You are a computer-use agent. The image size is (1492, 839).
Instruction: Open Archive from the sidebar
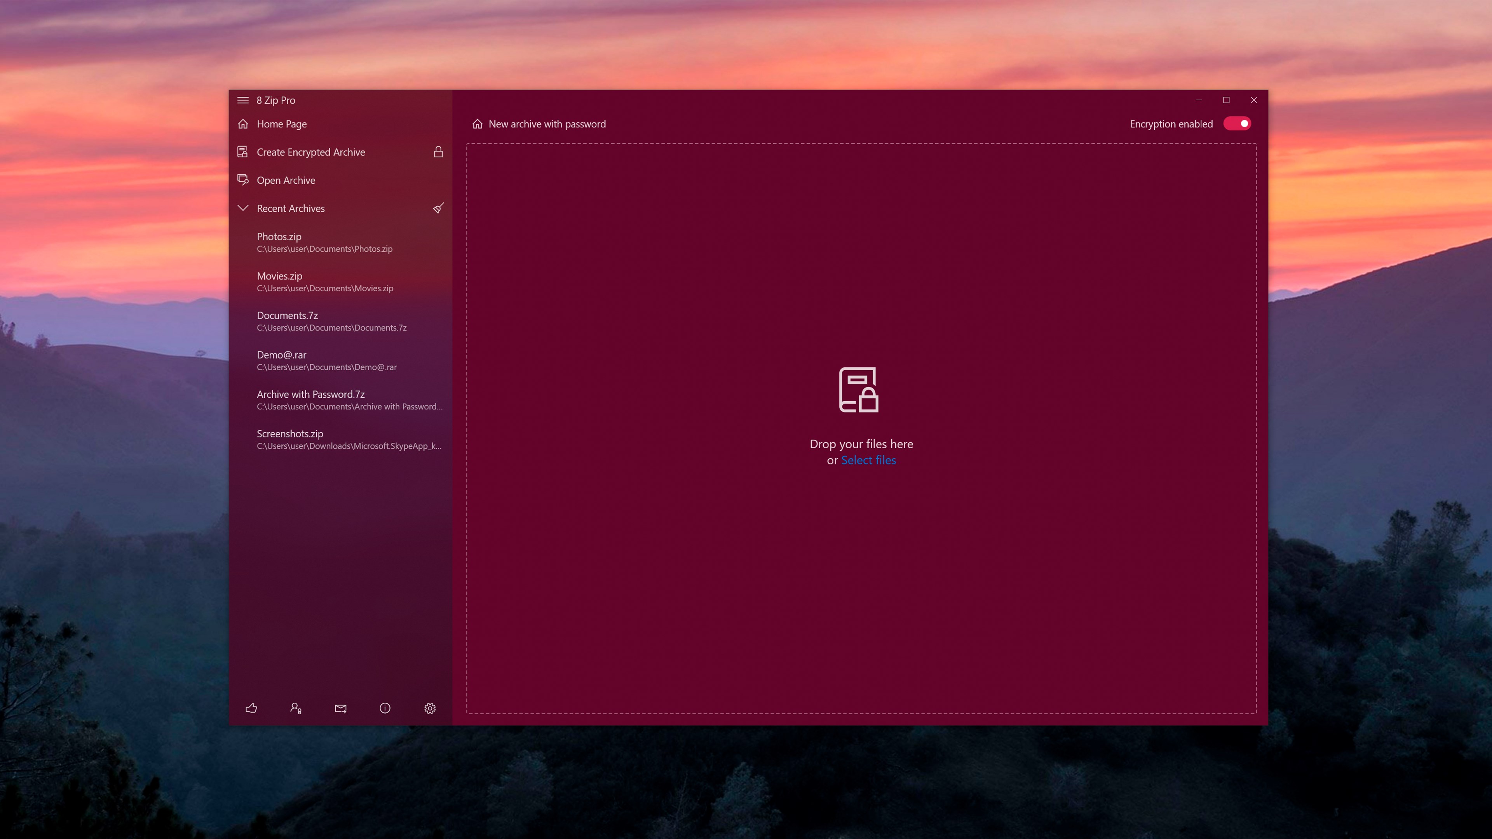click(x=286, y=180)
